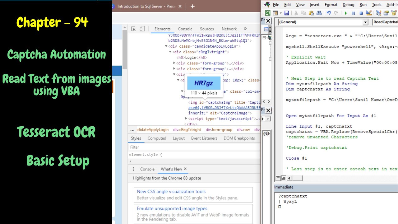Expand the first form-group div node

(x=174, y=63)
